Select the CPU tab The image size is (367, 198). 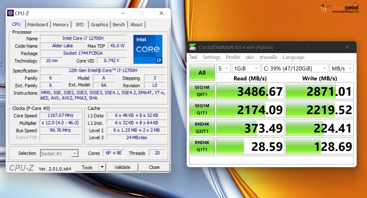(16, 24)
